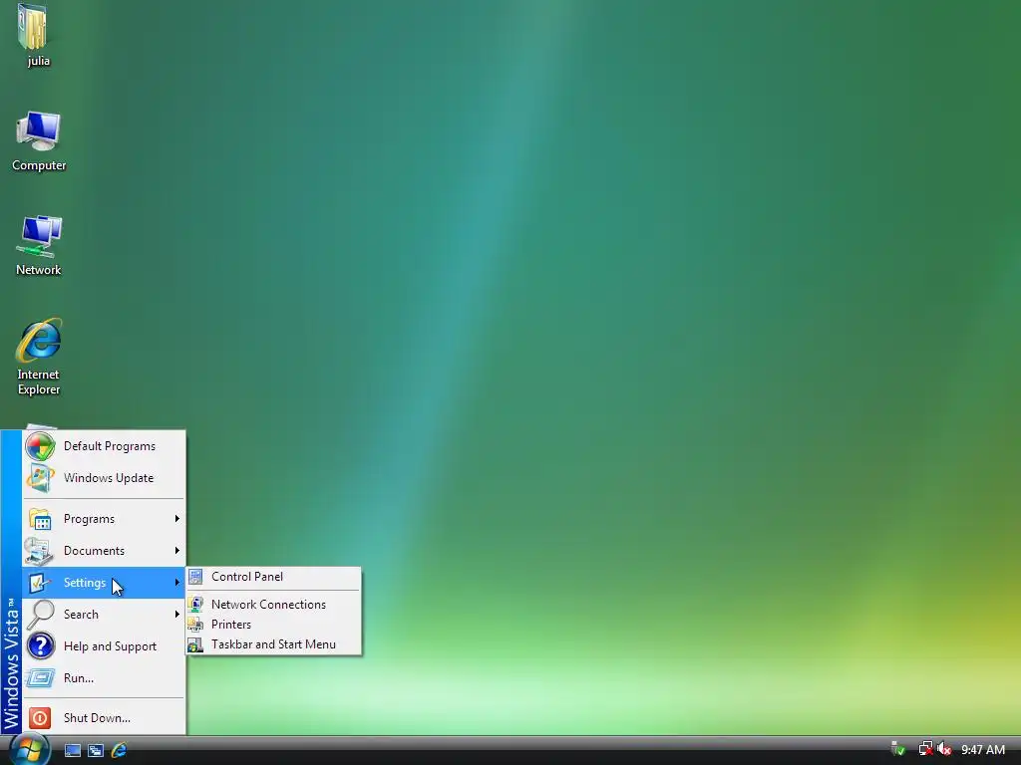This screenshot has height=765, width=1021.
Task: Expand the Programs submenu arrow
Action: point(177,518)
